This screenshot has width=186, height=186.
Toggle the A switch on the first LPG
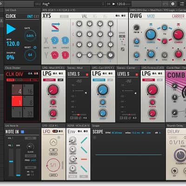pyautogui.click(x=55, y=73)
